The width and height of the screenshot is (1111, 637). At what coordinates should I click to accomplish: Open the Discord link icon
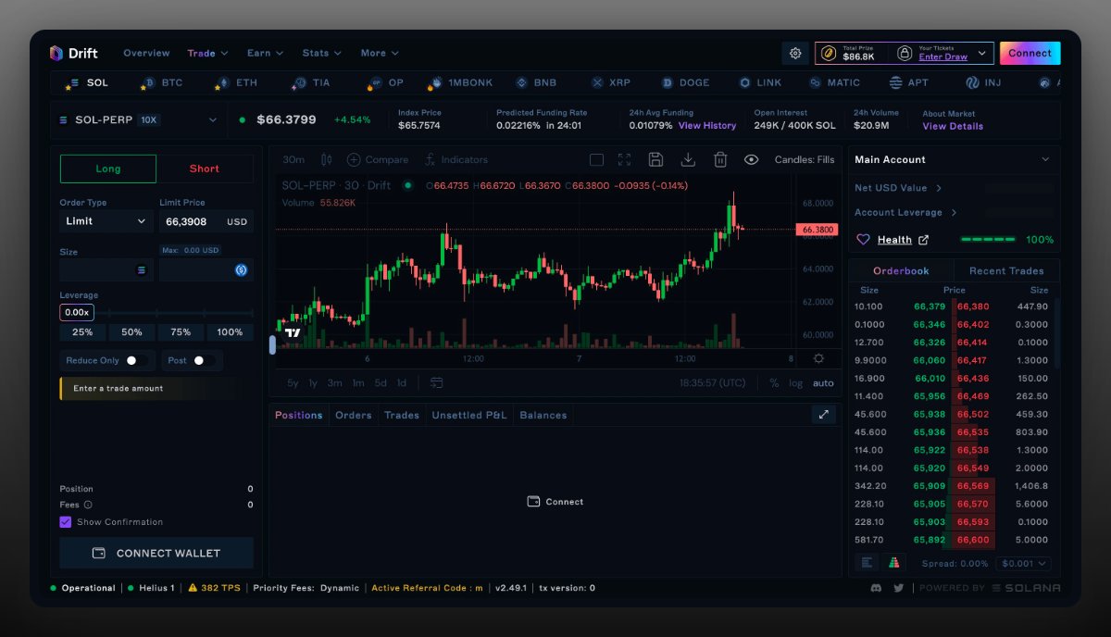click(877, 588)
